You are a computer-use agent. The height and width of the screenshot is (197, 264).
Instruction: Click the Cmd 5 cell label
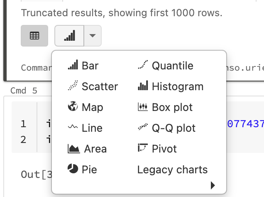pyautogui.click(x=21, y=90)
